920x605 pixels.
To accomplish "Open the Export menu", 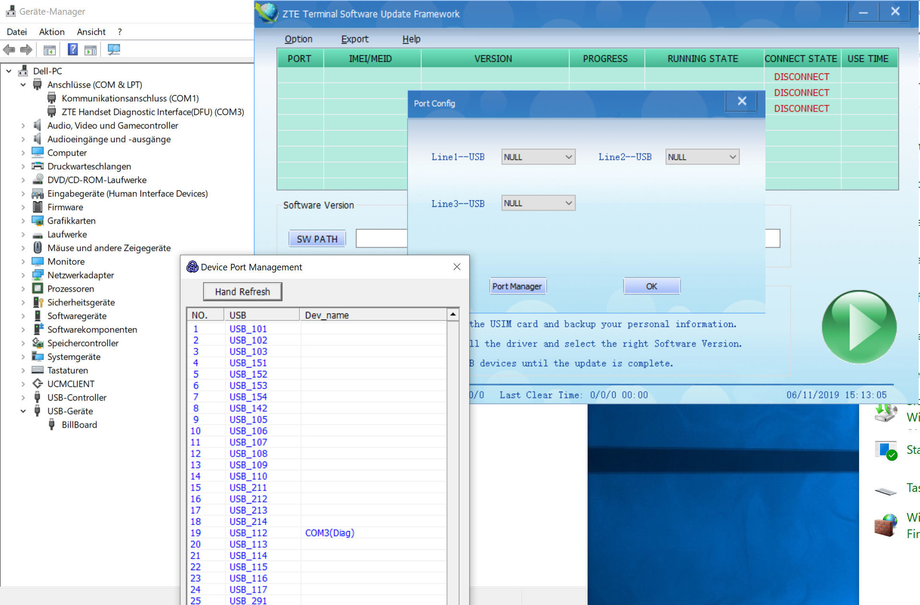I will pos(355,39).
